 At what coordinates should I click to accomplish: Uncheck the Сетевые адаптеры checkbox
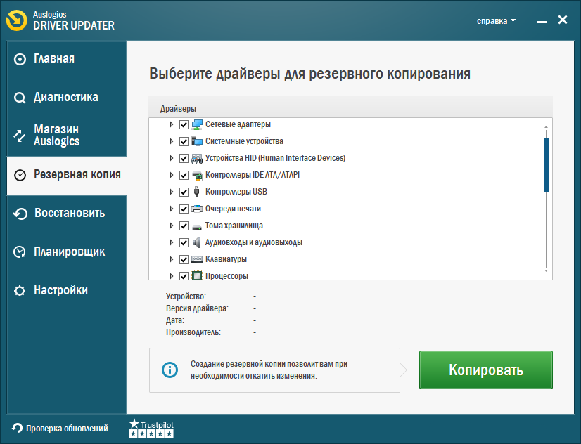(x=184, y=124)
